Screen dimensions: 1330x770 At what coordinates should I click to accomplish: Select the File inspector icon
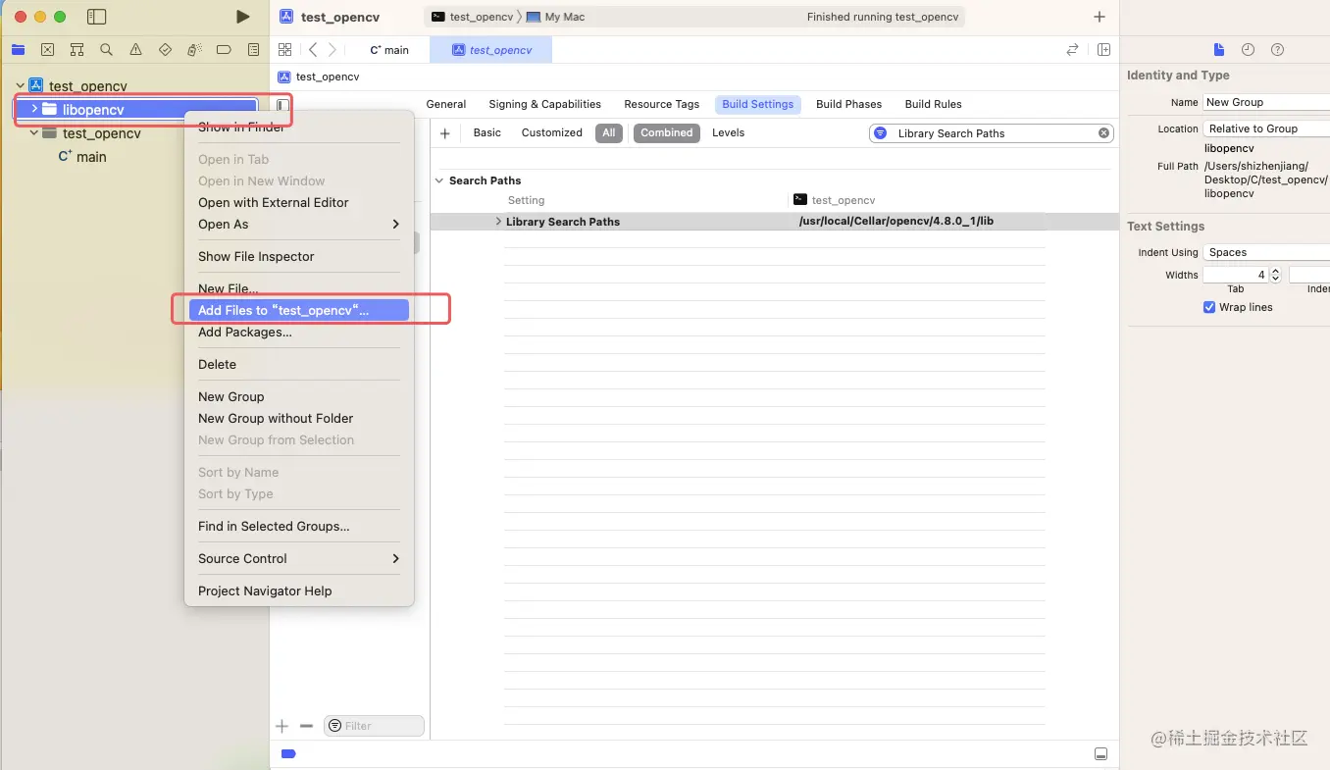(x=1219, y=50)
